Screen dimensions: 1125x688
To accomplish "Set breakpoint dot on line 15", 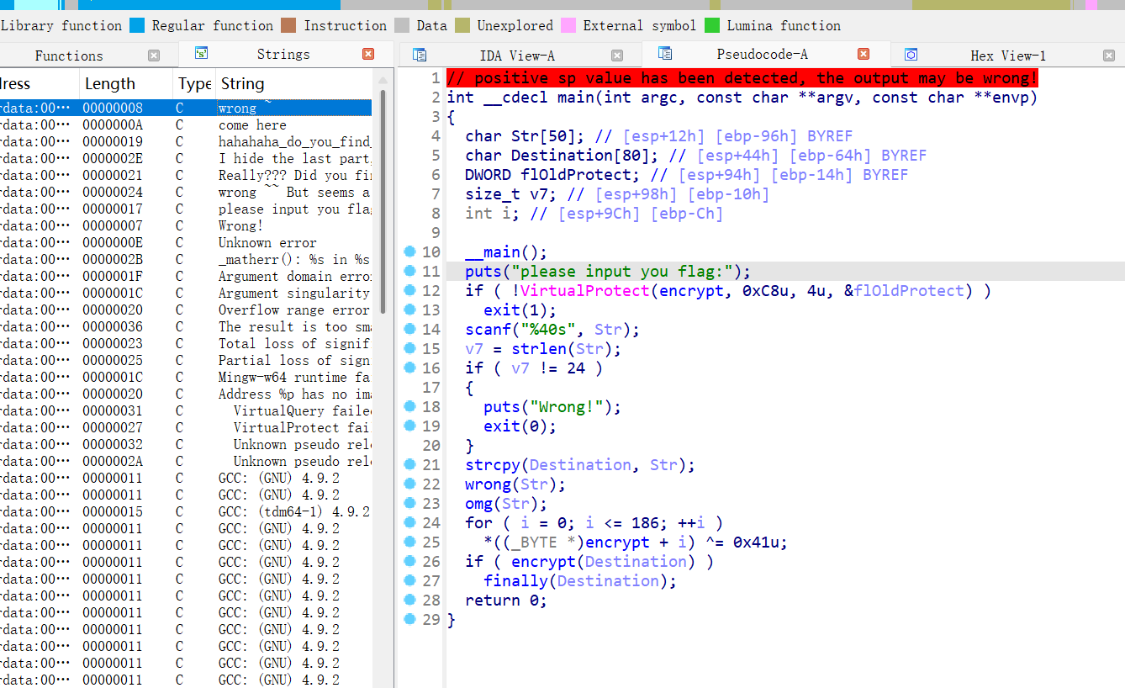I will coord(409,348).
